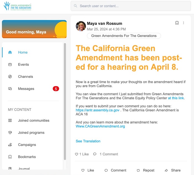Viewport: 194px width, 175px height.
Task: Follow the 'at this link' hyperlink
Action: point(176,98)
